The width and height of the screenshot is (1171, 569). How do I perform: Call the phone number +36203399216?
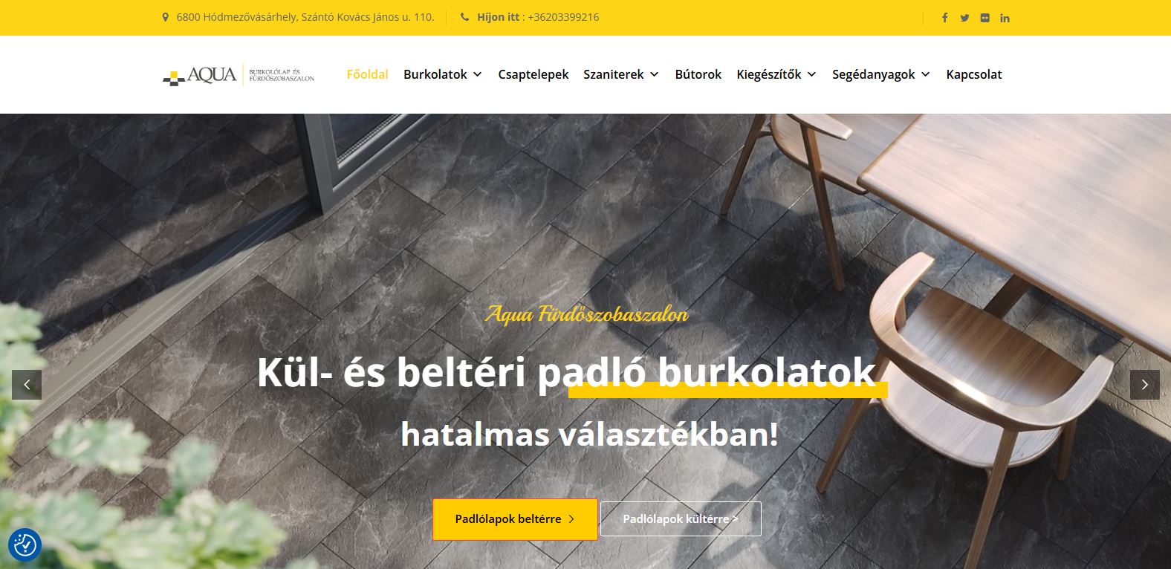(563, 17)
